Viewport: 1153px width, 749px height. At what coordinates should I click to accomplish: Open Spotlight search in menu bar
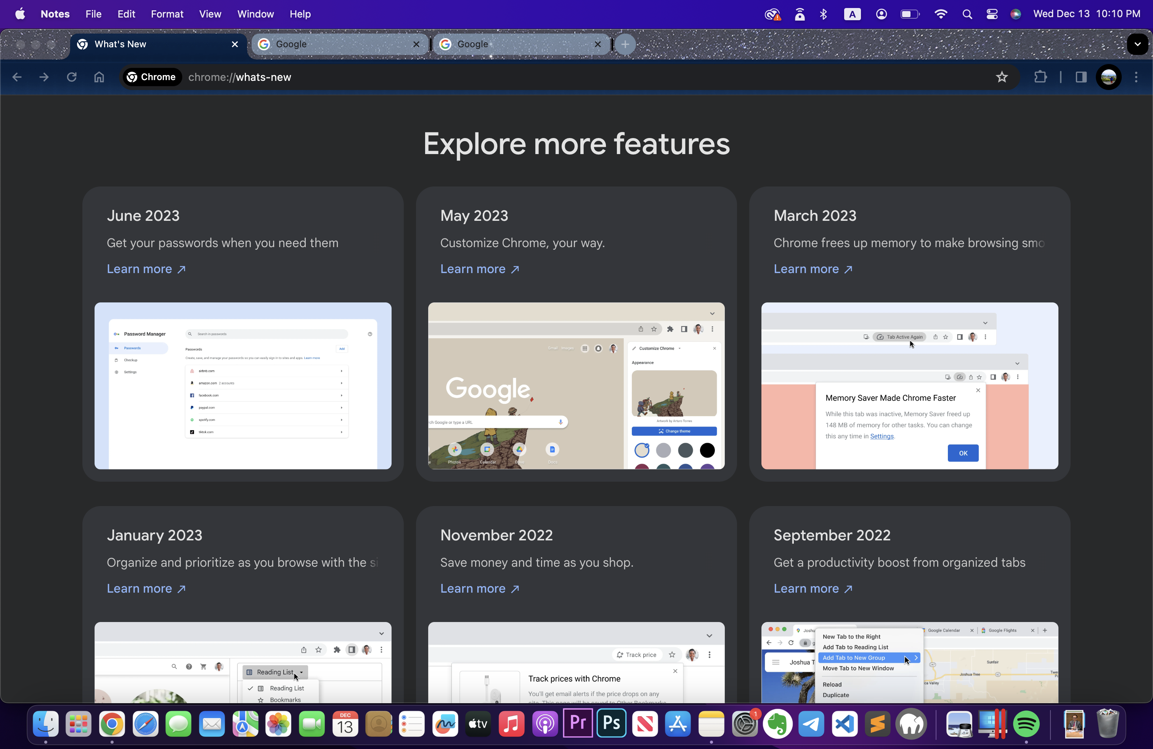coord(967,14)
